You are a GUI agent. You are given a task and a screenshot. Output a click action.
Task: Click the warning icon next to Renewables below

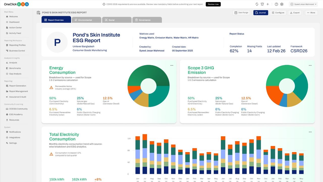click(x=51, y=88)
